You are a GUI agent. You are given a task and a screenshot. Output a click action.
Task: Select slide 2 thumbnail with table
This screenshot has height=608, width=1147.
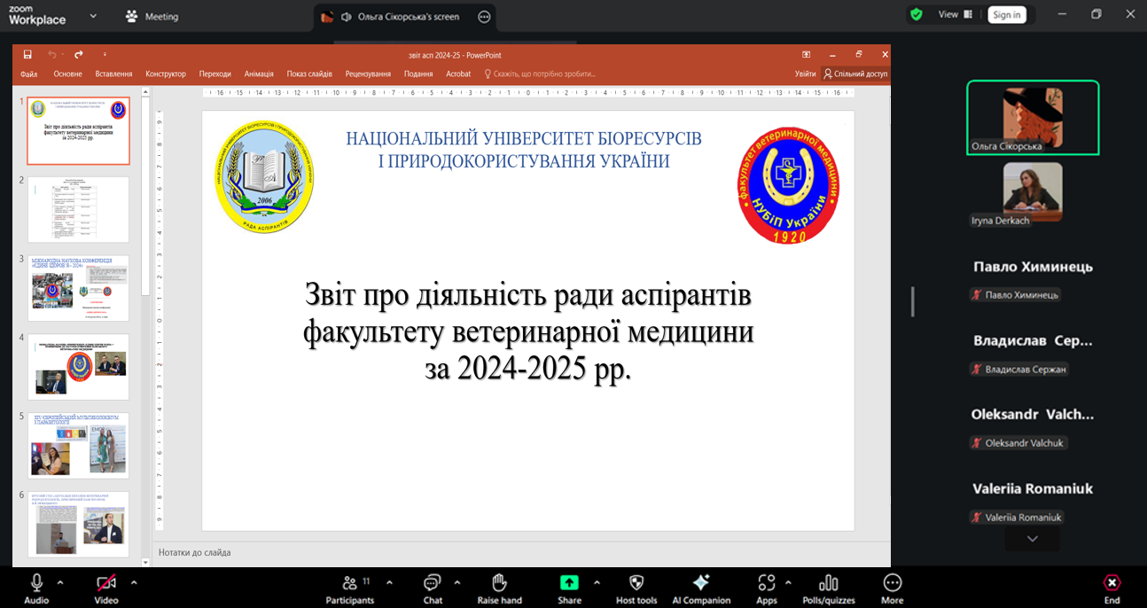[78, 209]
